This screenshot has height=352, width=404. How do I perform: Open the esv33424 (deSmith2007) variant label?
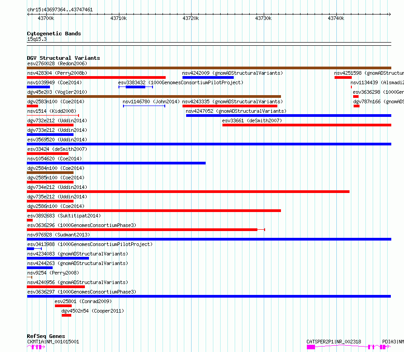click(x=57, y=149)
